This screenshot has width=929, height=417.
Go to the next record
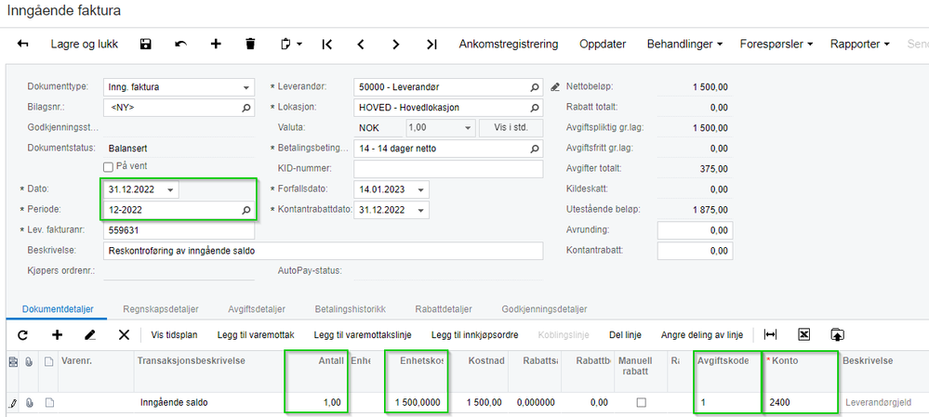tap(396, 44)
